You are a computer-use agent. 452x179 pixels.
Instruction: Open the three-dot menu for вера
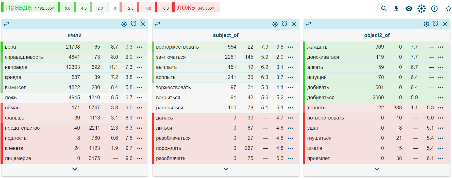click(139, 47)
